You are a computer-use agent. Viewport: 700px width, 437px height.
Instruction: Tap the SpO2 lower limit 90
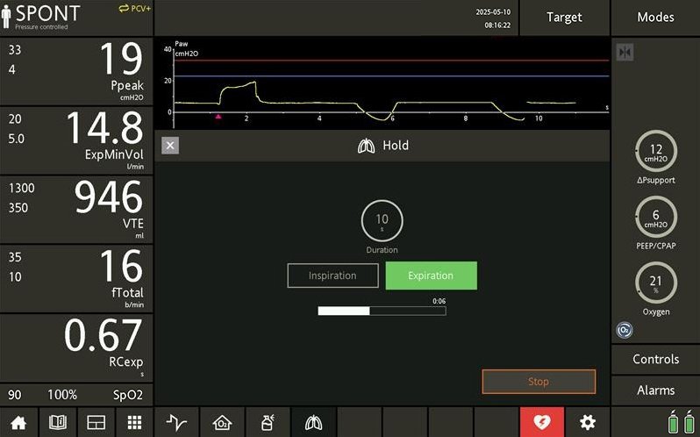(15, 395)
